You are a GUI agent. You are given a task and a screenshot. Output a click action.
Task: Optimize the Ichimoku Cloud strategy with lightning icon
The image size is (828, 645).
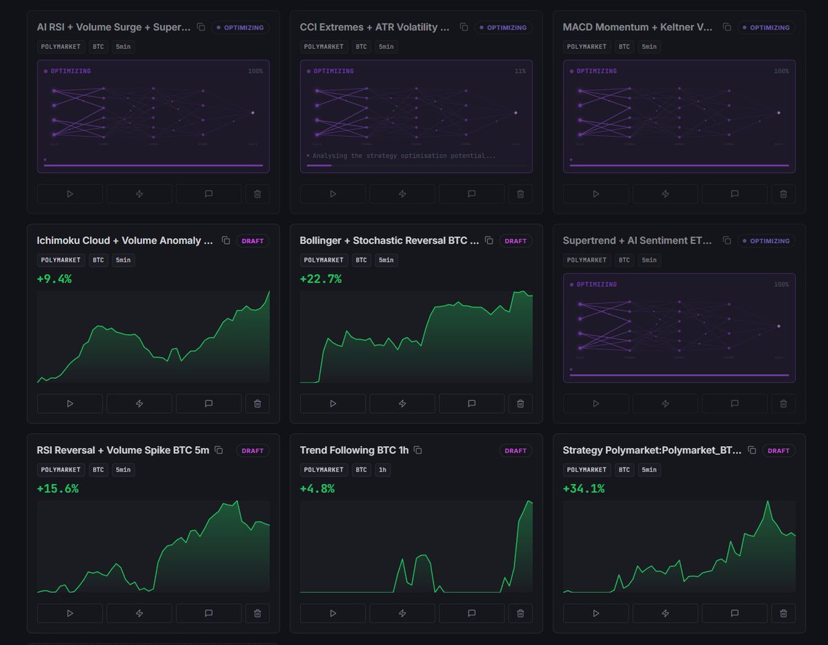tap(139, 403)
